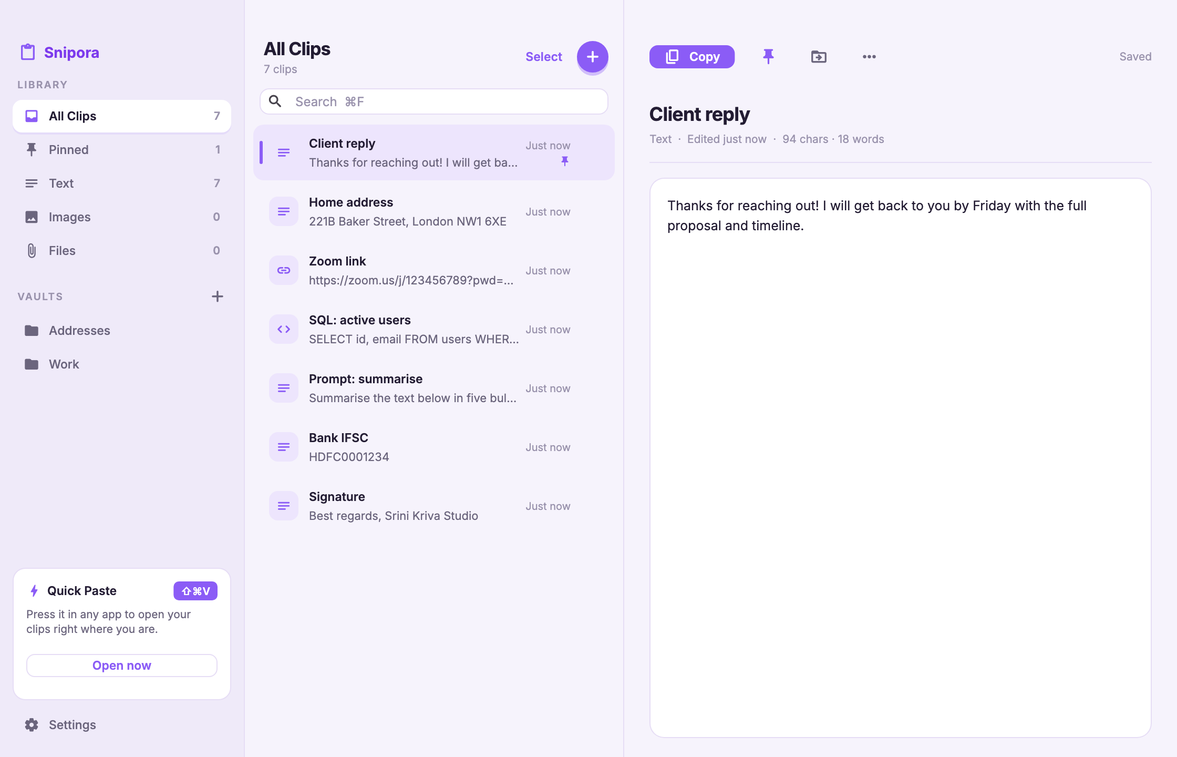Copy the Client reply clip content
Image resolution: width=1177 pixels, height=757 pixels.
(x=692, y=57)
